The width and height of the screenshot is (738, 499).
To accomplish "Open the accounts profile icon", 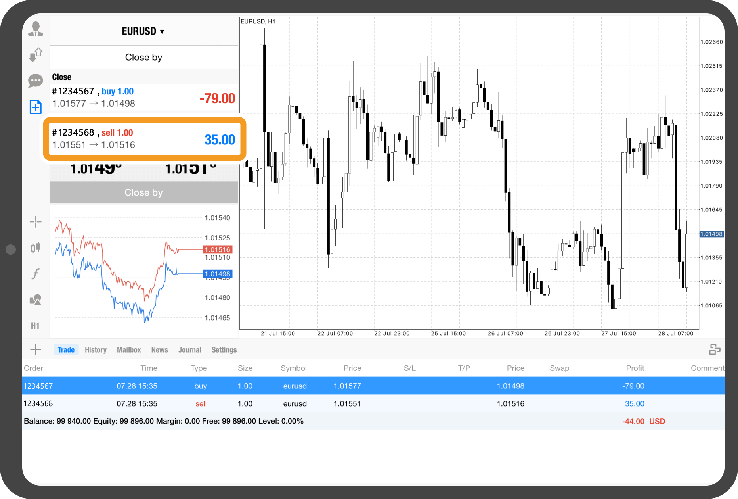I will point(36,29).
